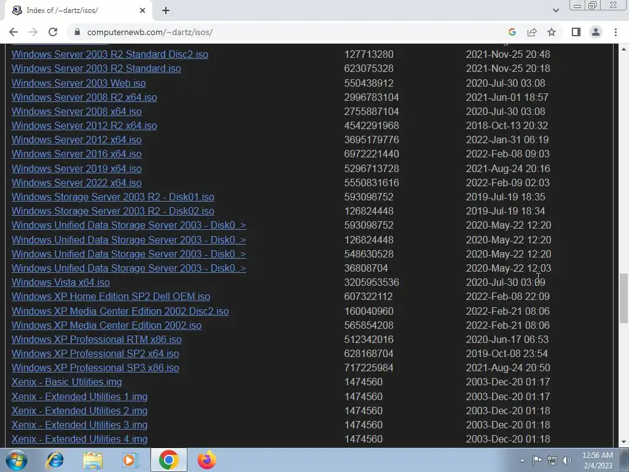The image size is (629, 472).
Task: Show the browser side panel
Action: pyautogui.click(x=576, y=32)
